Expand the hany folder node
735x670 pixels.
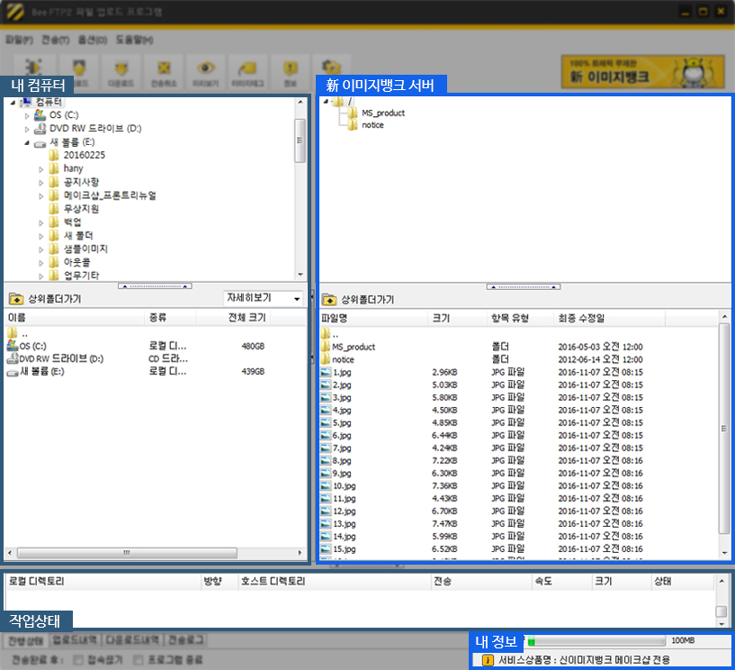[40, 169]
